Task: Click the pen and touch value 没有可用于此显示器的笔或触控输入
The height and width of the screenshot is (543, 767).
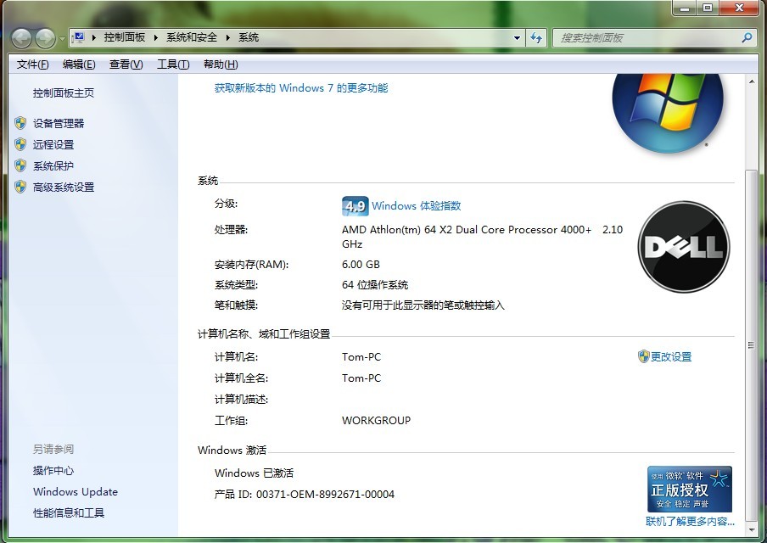Action: 423,305
